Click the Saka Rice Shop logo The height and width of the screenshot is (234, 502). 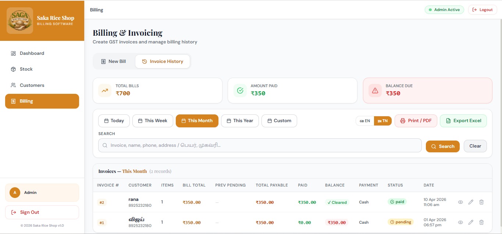pos(19,20)
